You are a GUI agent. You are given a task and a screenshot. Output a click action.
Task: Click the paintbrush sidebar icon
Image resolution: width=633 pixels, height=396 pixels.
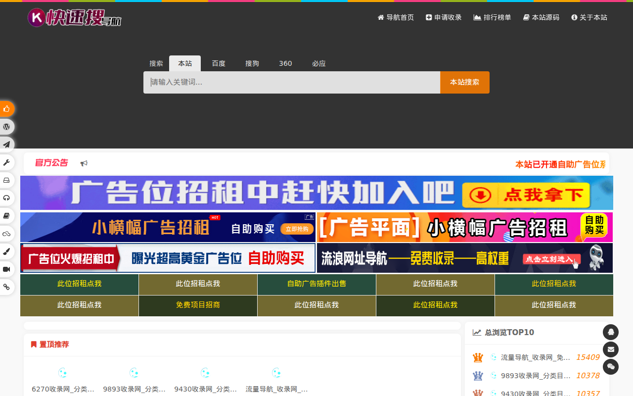coord(6,251)
